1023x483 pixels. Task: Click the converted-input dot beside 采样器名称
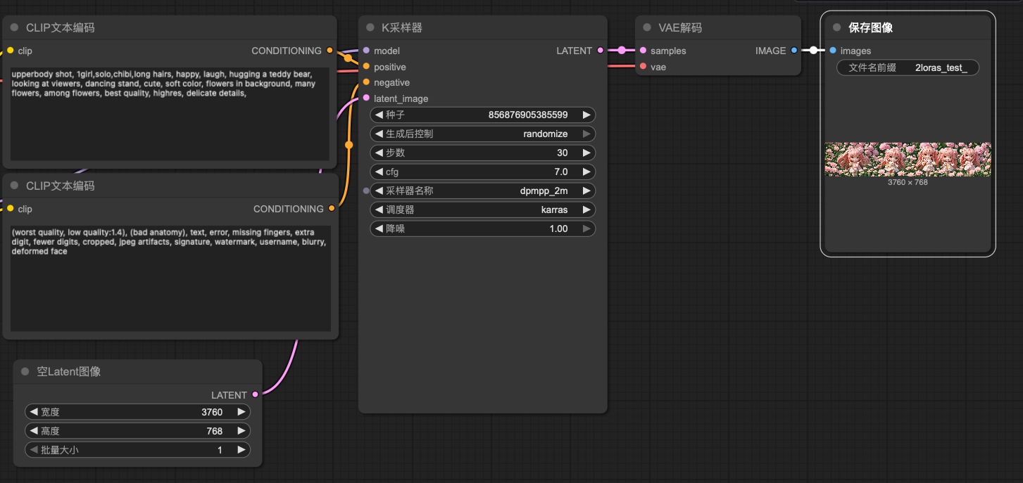pos(366,191)
